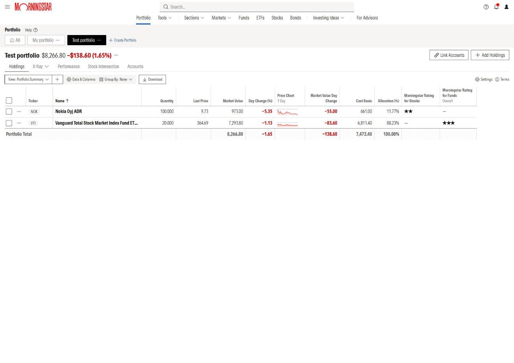This screenshot has width=514, height=363.
Task: Focus the Search input field
Action: [257, 7]
